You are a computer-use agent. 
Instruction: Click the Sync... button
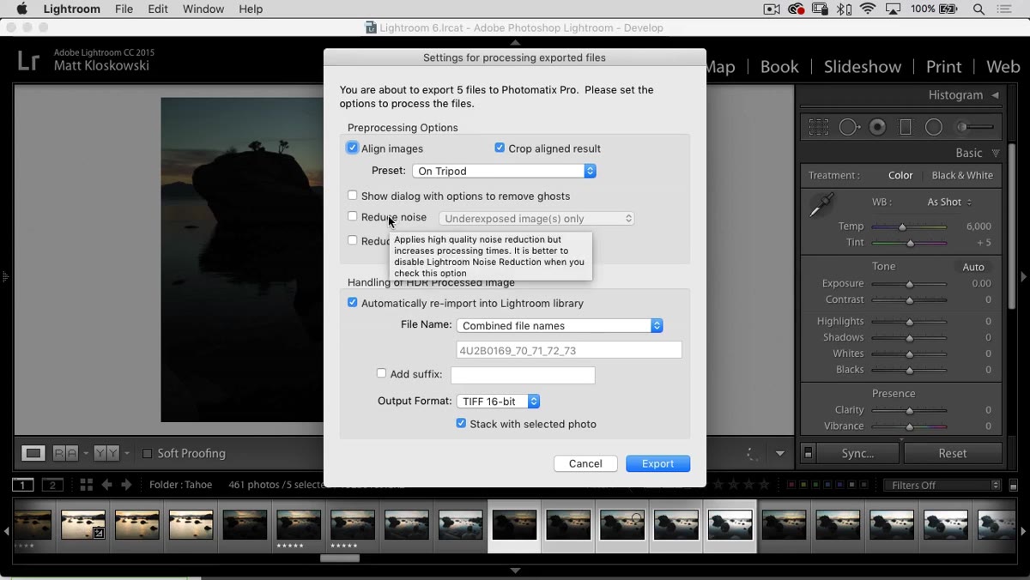click(857, 454)
